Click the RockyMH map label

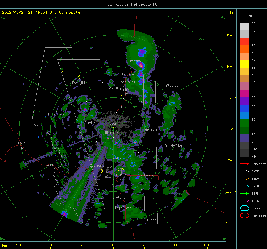pyautogui.click(x=78, y=83)
